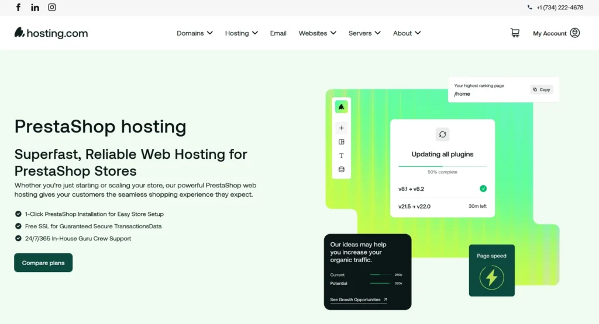599x324 pixels.
Task: Expand the chevron next to About
Action: [418, 33]
